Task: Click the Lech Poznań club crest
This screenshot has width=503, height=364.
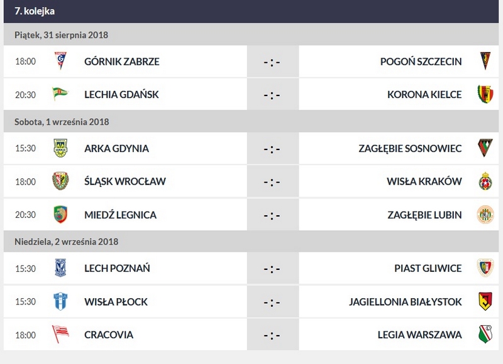Action: pos(60,268)
